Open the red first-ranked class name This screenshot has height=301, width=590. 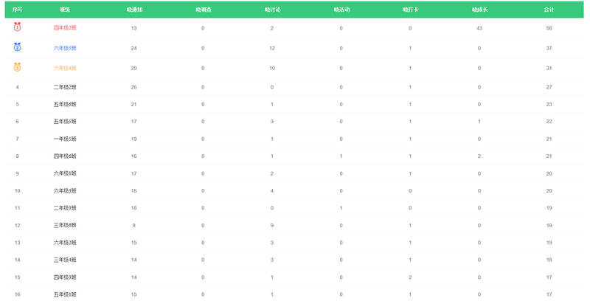(65, 28)
